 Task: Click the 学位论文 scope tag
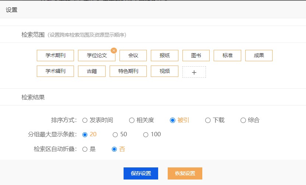[97, 56]
